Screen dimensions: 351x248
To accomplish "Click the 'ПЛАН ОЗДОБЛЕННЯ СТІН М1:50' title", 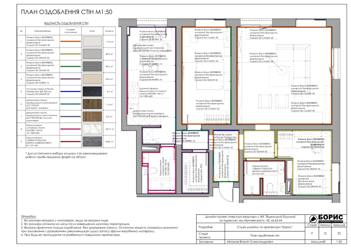I will (x=67, y=13).
